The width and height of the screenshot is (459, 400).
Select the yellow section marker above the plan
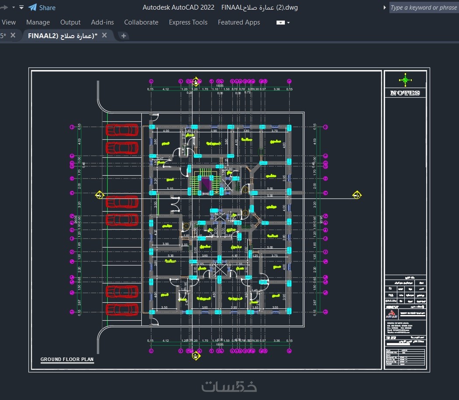196,81
